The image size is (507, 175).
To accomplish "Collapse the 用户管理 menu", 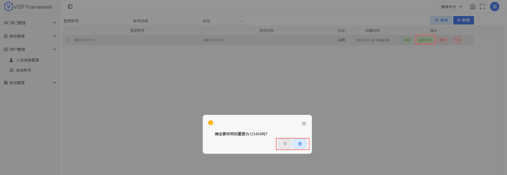I will point(30,50).
